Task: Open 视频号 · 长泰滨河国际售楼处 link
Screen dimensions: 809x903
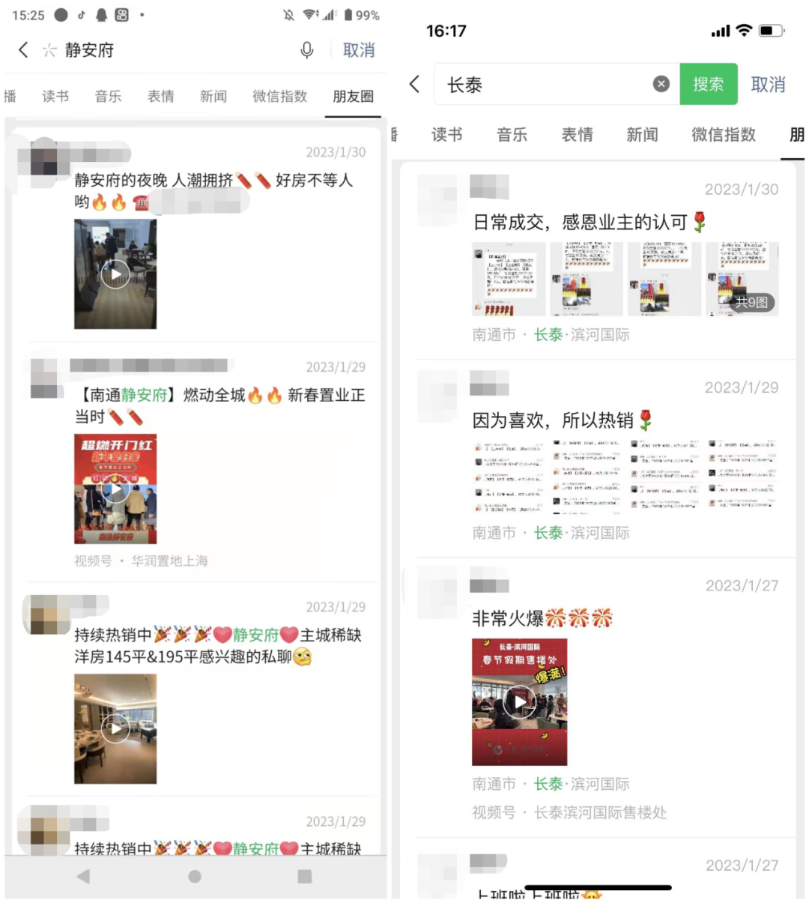Action: point(569,812)
